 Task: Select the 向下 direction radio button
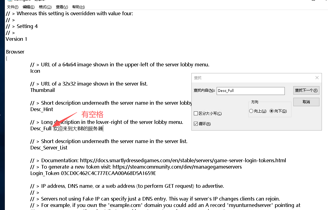pyautogui.click(x=272, y=111)
